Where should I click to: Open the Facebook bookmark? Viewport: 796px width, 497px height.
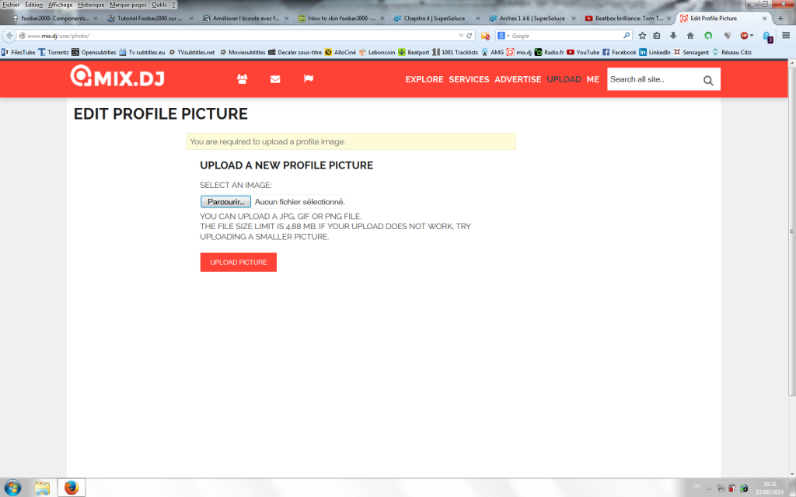coord(620,52)
